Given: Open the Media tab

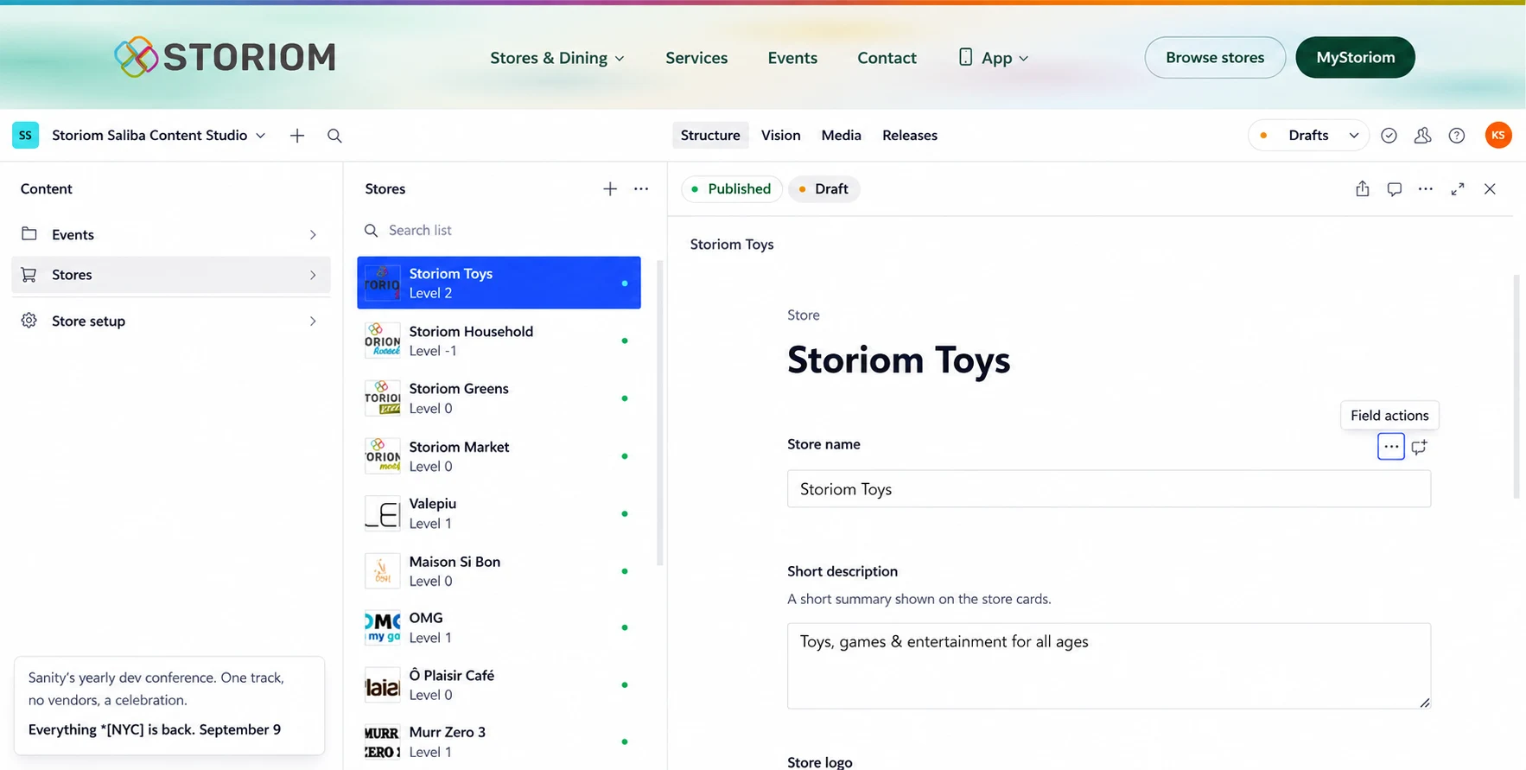Looking at the screenshot, I should (x=842, y=135).
